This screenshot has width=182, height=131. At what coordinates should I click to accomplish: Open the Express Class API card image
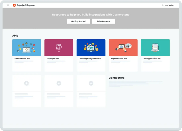(123, 47)
